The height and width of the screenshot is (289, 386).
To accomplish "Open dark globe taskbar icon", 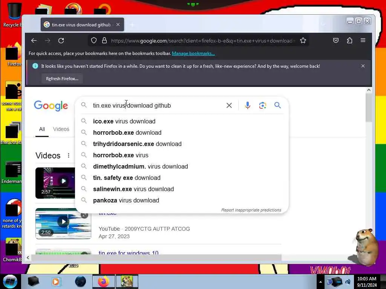I will (80, 281).
